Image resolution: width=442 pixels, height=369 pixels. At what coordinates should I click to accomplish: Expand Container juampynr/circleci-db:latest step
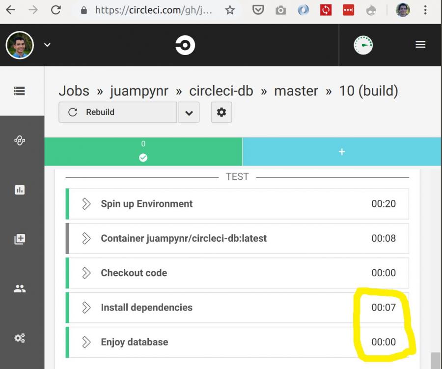[237, 238]
